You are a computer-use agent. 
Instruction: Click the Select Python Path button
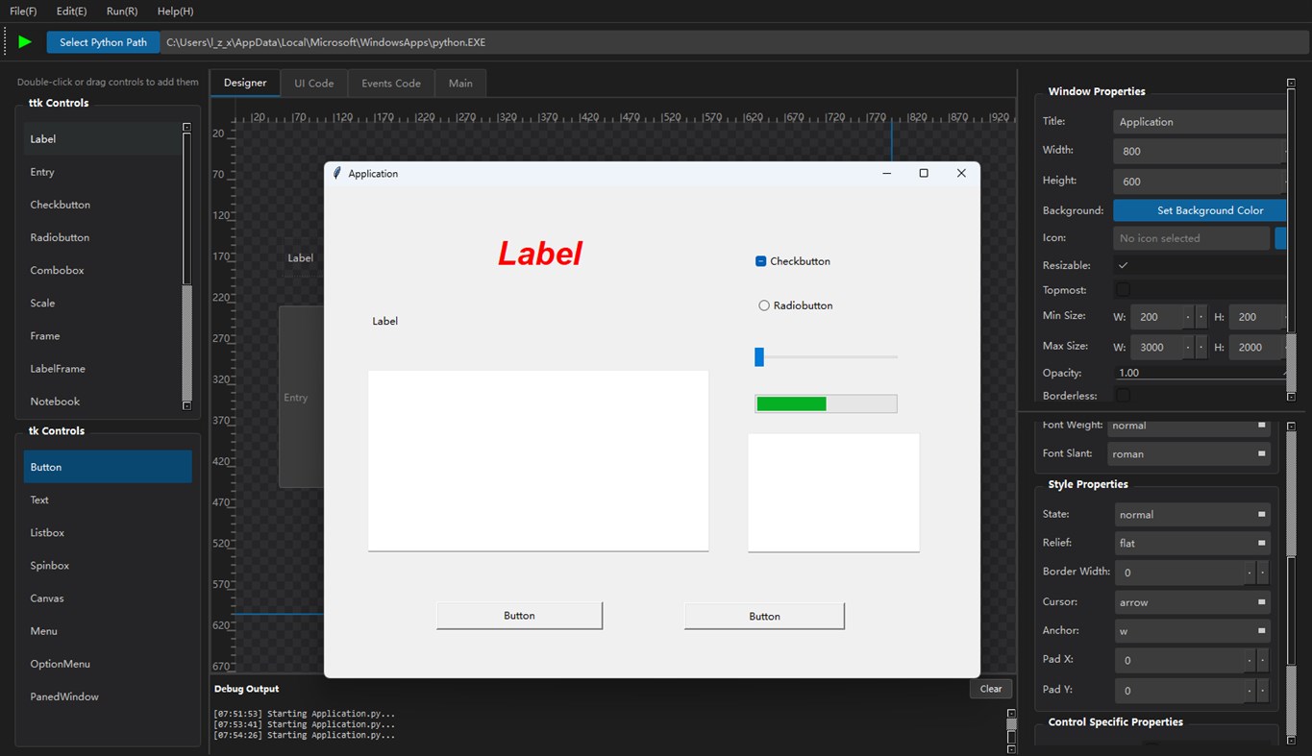pyautogui.click(x=104, y=42)
